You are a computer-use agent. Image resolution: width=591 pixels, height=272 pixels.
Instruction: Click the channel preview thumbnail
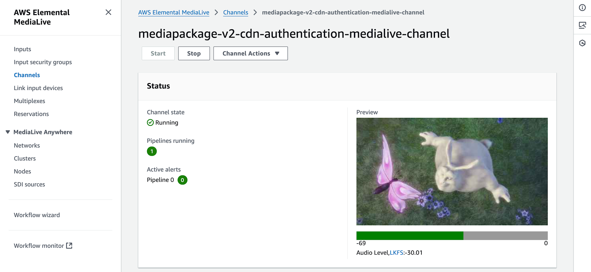click(x=452, y=171)
